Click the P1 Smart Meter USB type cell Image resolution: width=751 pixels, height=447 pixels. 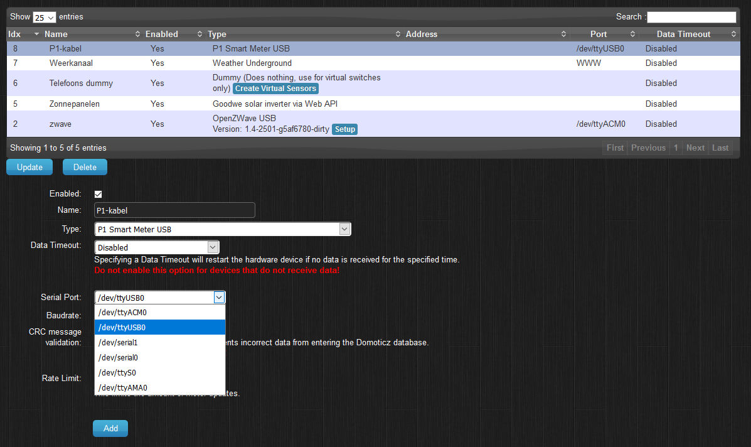tap(251, 49)
